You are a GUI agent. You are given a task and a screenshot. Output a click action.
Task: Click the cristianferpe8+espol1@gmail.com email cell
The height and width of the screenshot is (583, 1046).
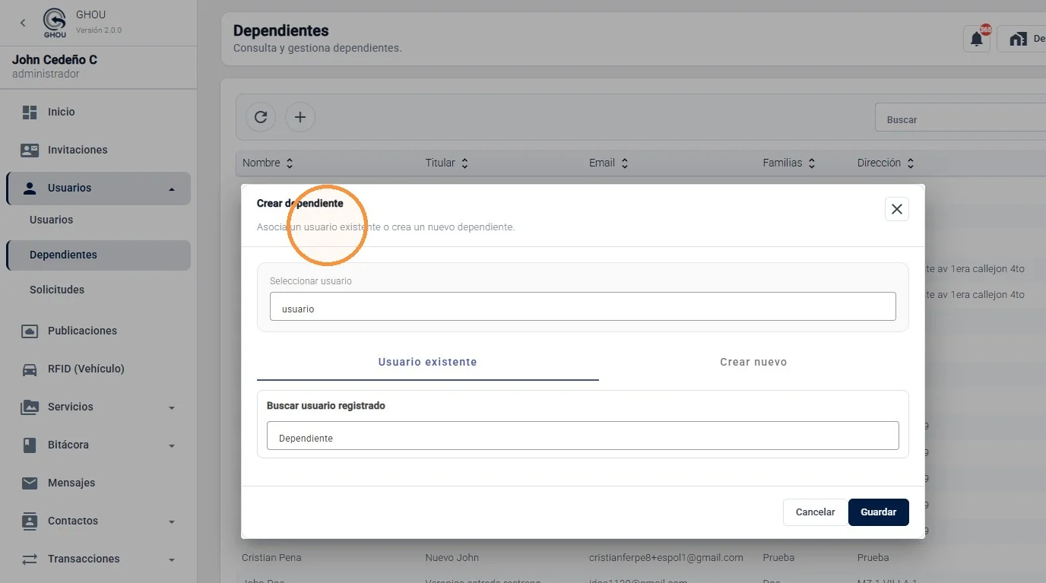coord(666,557)
